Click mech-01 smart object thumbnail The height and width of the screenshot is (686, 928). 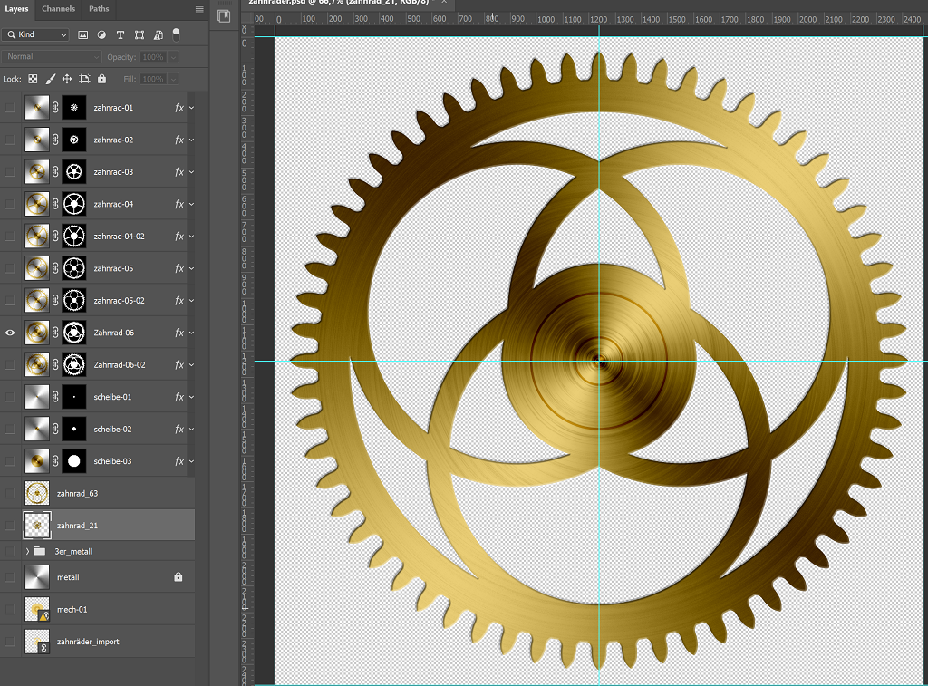pyautogui.click(x=36, y=610)
